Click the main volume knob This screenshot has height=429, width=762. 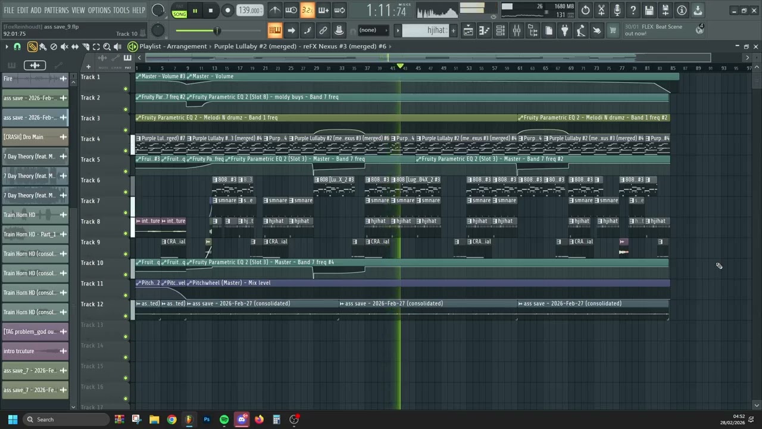pyautogui.click(x=158, y=10)
